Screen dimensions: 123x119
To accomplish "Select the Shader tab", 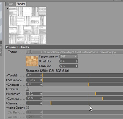I will coord(21,4).
